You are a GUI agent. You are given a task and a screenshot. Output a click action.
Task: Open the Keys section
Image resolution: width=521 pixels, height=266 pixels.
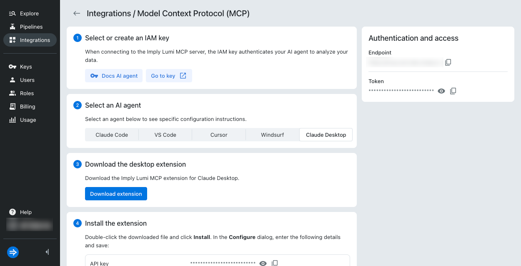point(26,66)
